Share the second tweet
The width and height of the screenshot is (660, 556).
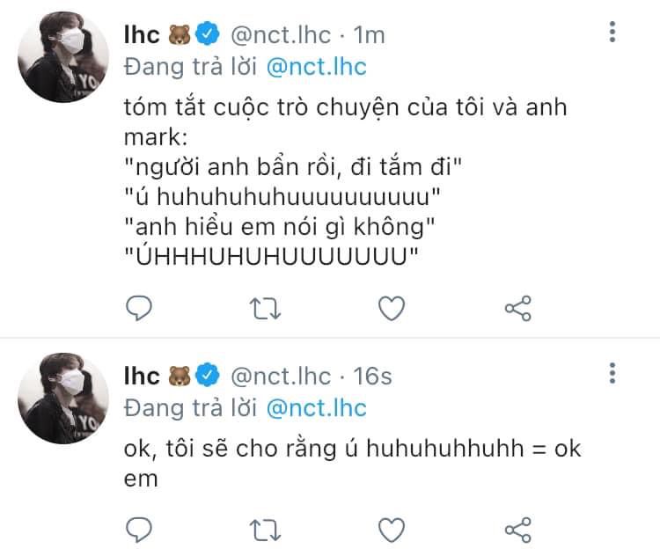click(x=517, y=529)
